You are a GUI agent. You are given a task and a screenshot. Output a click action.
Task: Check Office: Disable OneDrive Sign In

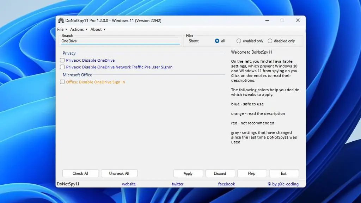62,82
